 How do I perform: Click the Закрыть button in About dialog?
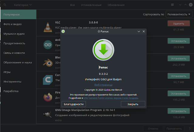coord(133,104)
